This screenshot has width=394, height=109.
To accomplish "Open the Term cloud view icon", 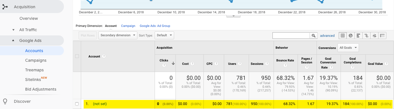I will (374, 35).
